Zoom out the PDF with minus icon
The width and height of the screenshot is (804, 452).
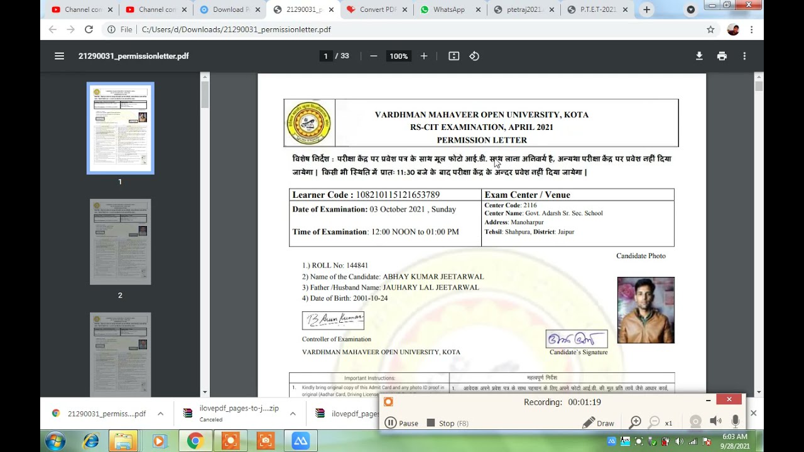tap(374, 56)
